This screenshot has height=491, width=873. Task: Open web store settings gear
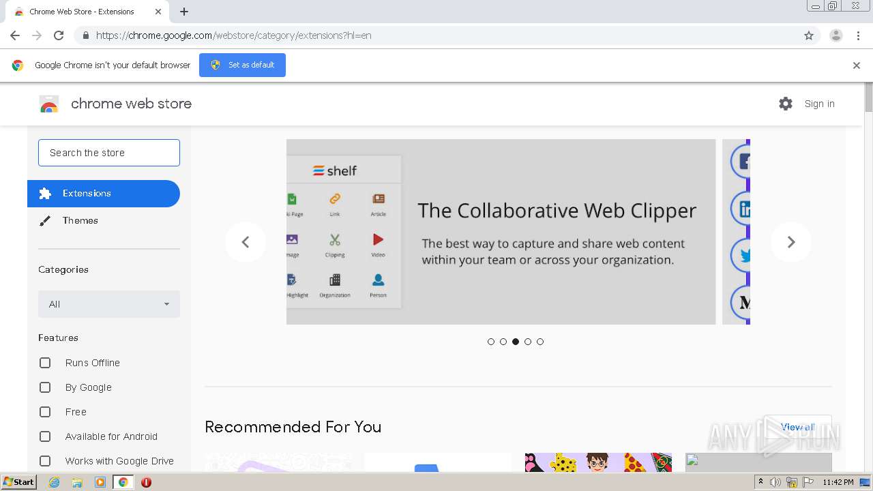[x=786, y=104]
